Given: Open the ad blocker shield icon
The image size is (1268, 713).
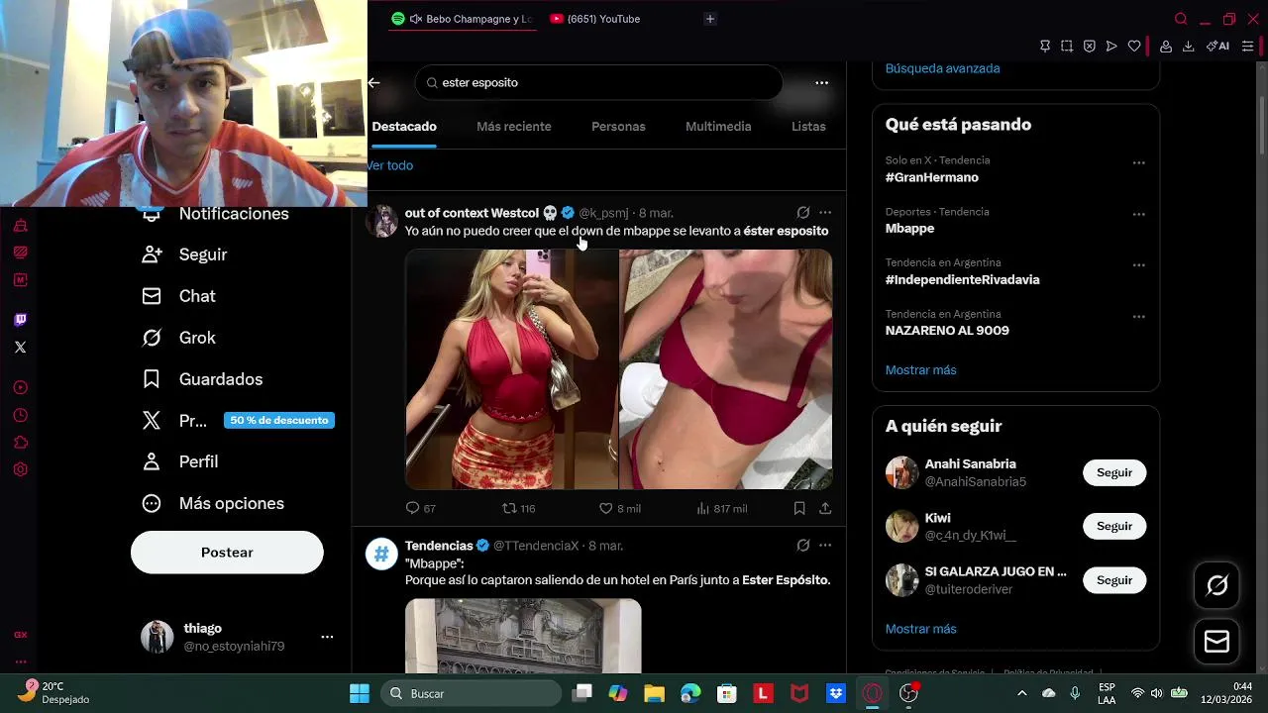Looking at the screenshot, I should (x=1089, y=46).
